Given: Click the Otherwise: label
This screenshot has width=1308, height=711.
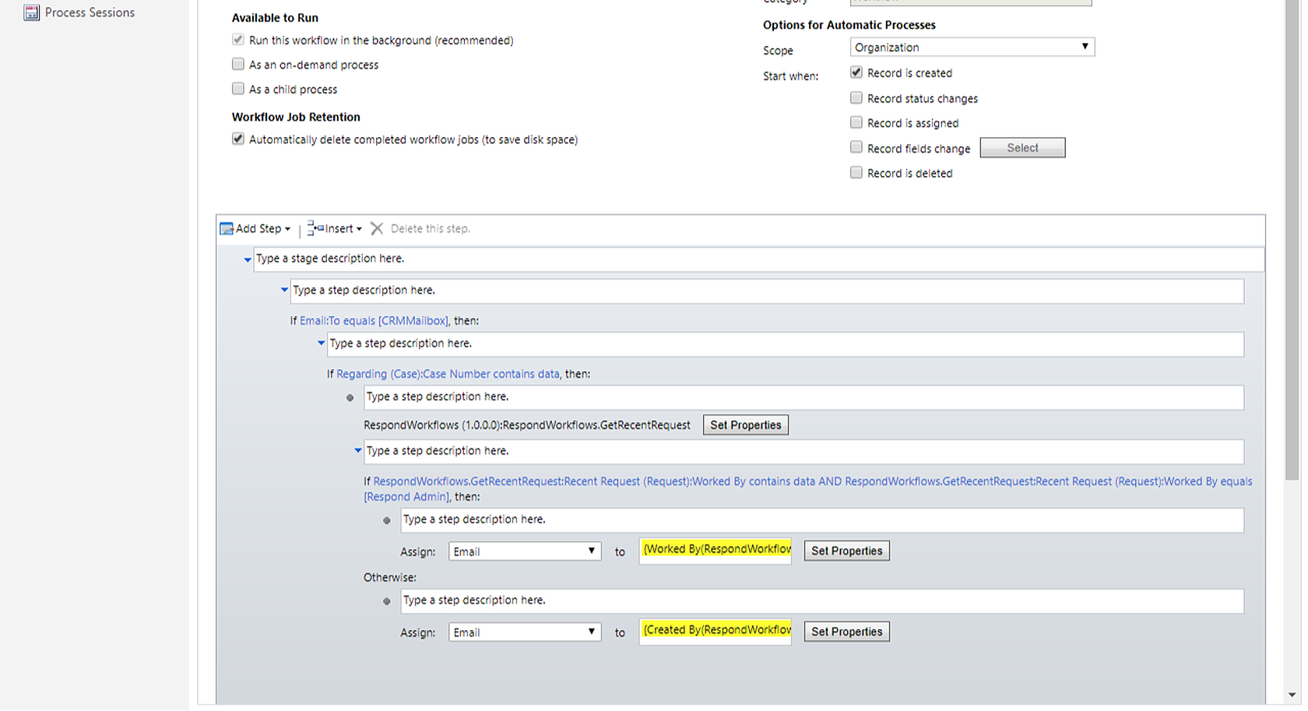Looking at the screenshot, I should (x=389, y=578).
